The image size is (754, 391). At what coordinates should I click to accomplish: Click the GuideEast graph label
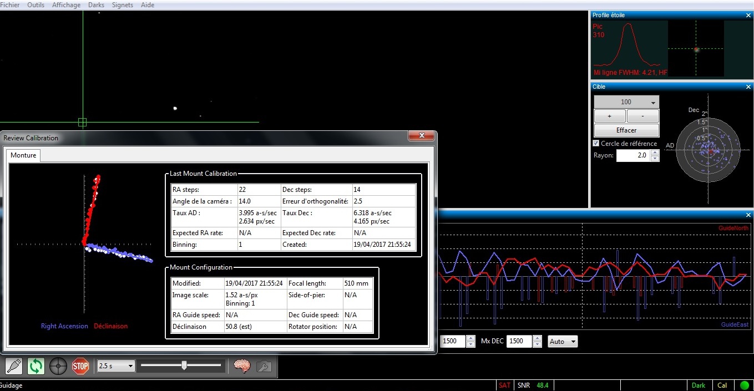pos(735,324)
